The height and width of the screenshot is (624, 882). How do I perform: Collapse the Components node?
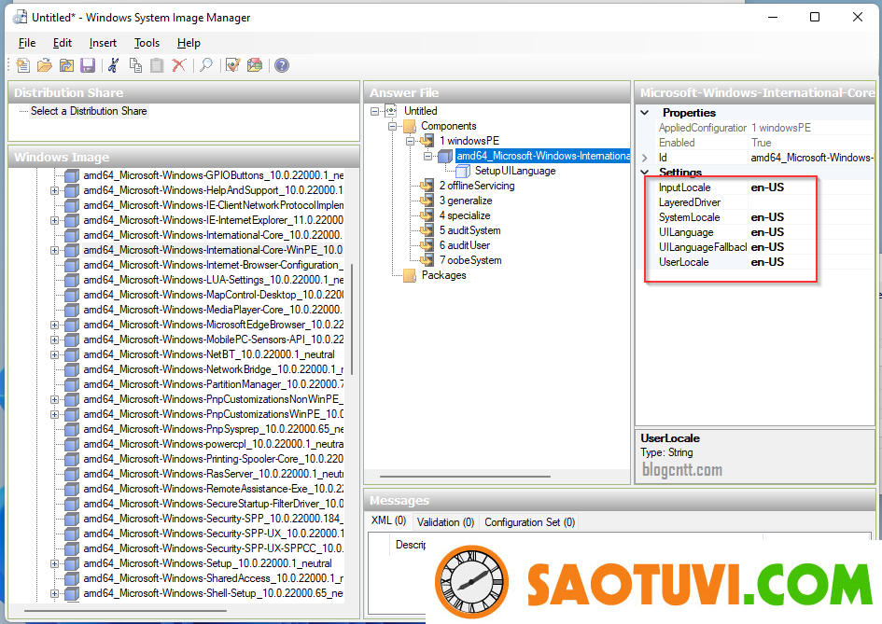392,127
